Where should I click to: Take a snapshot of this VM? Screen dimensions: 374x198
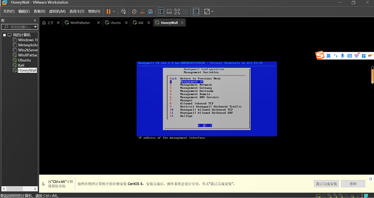(x=134, y=11)
